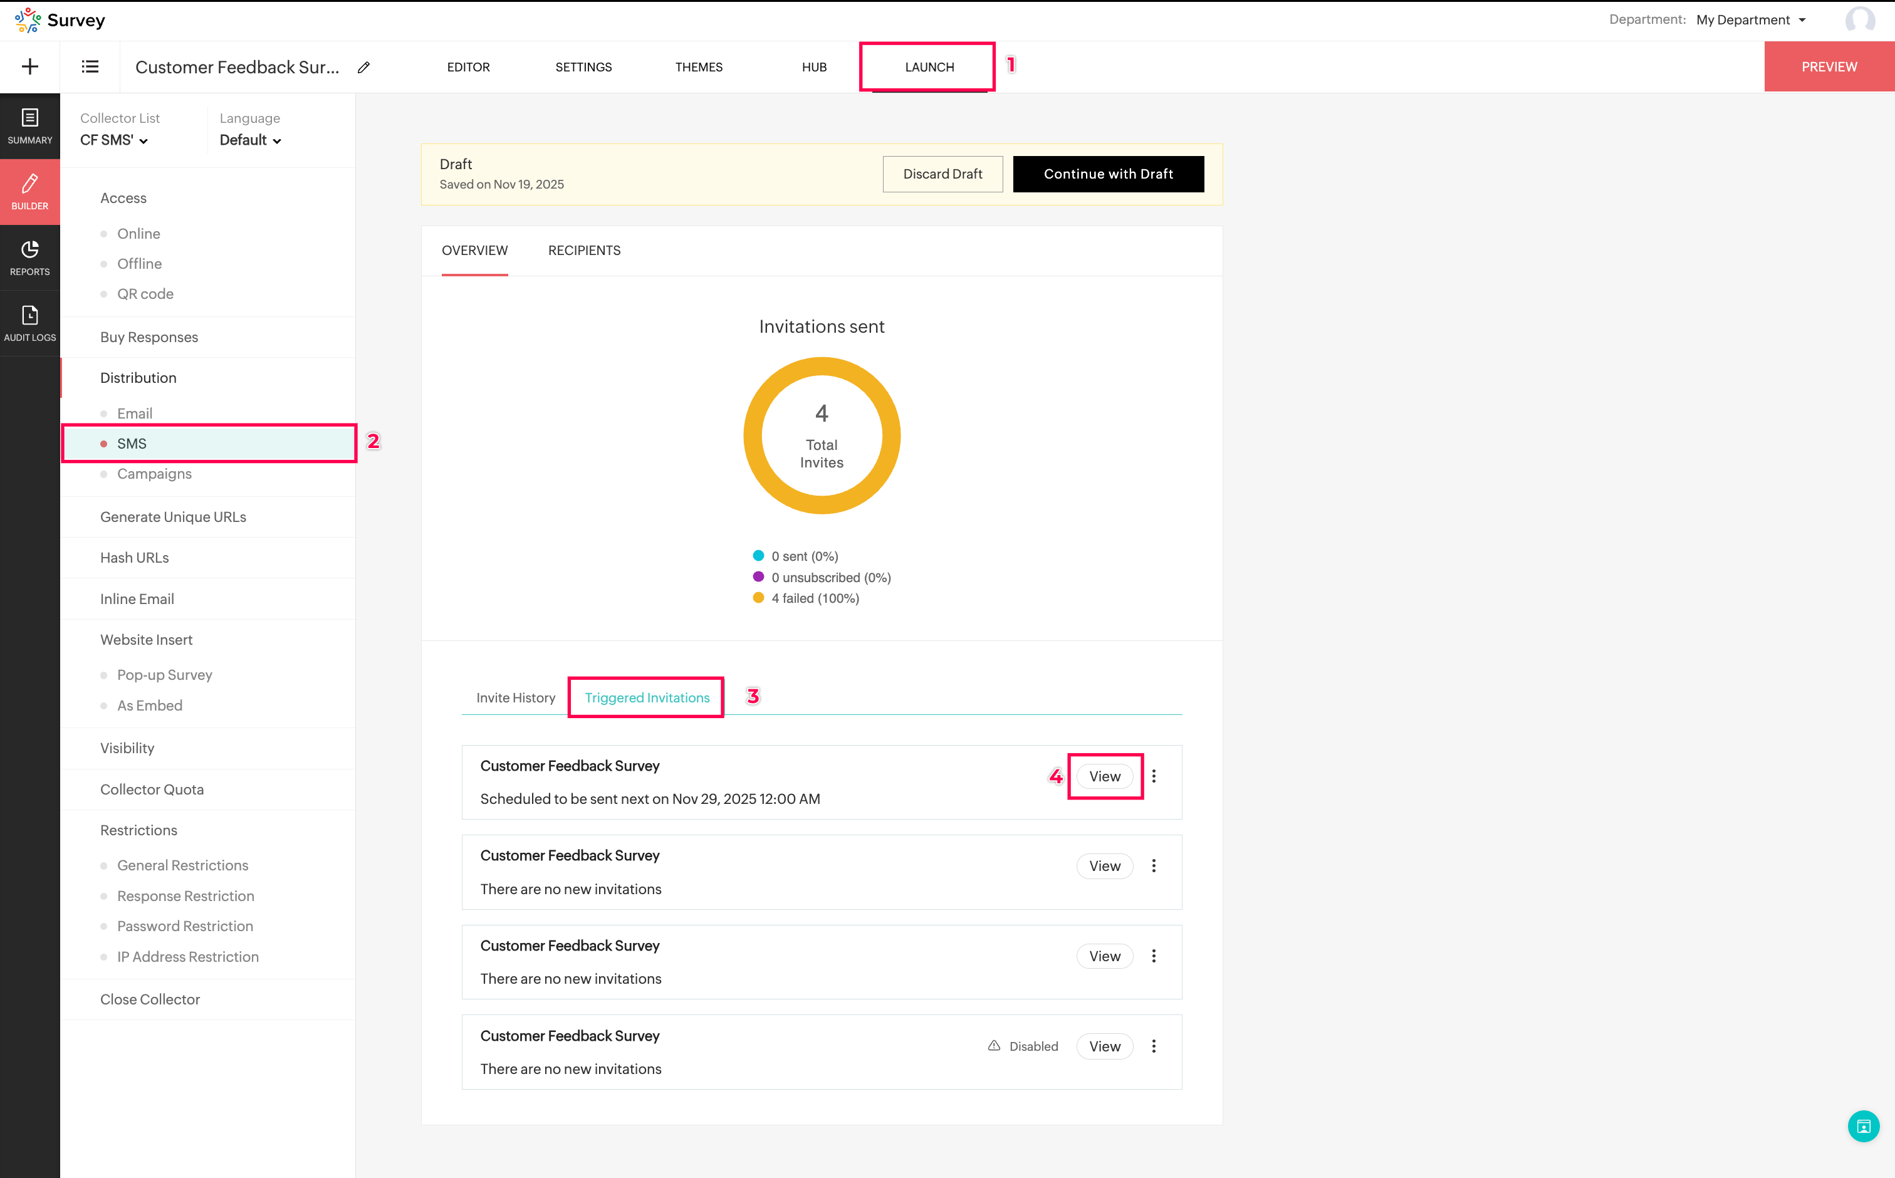Open the Summary sidebar section
Viewport: 1895px width, 1178px height.
29,126
